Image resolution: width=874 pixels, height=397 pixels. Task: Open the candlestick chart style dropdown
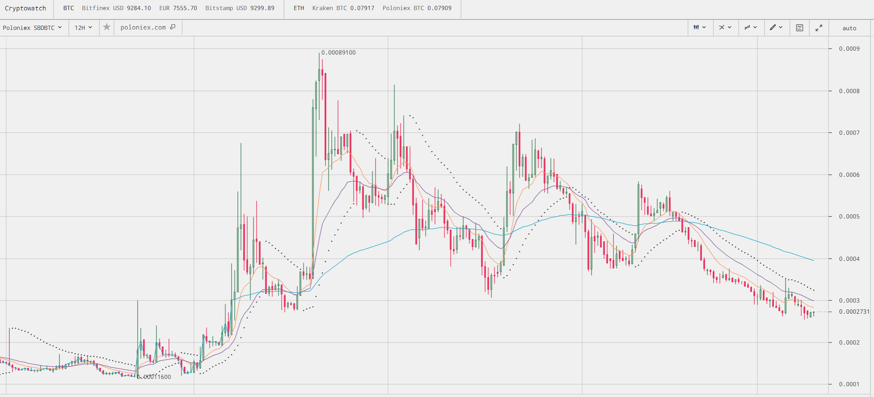pos(700,27)
